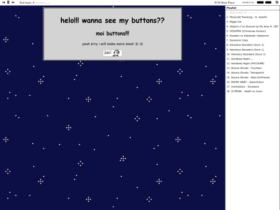Play Soramimi Cake
The height and width of the screenshot is (210, 280).
click(x=253, y=40)
